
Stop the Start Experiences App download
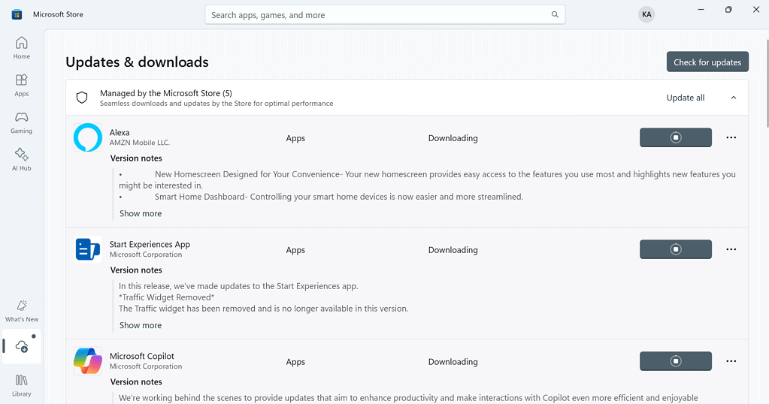(x=675, y=249)
